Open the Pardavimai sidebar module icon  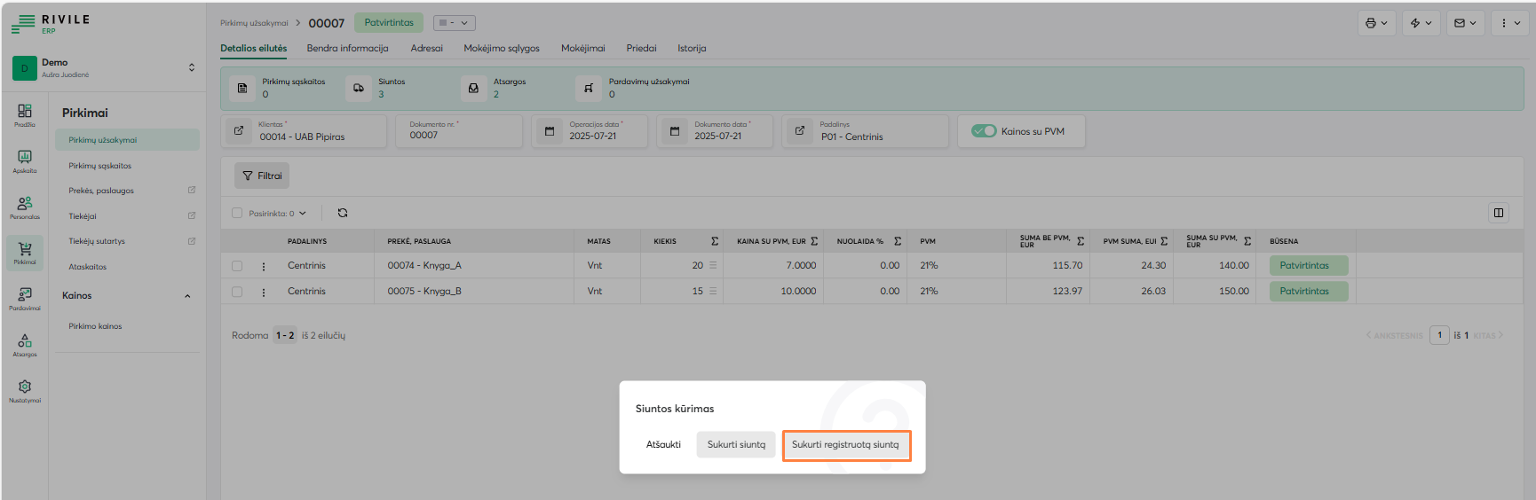click(x=25, y=298)
